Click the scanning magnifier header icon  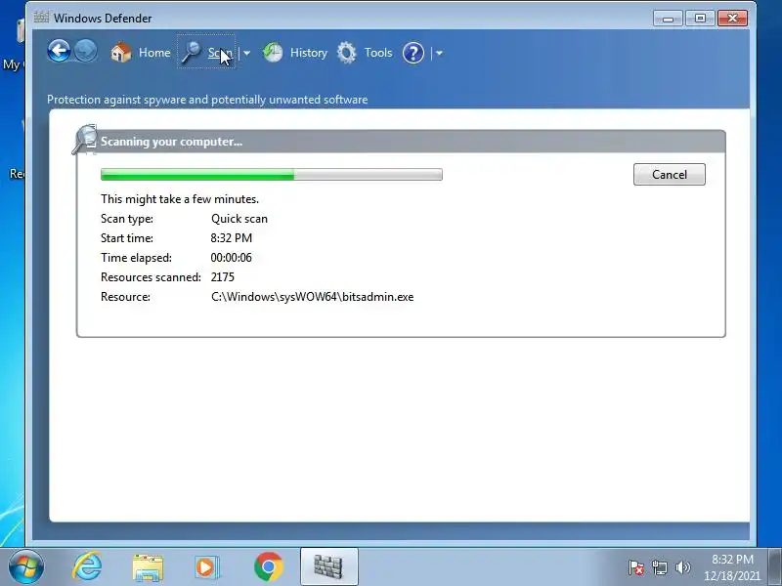tap(85, 140)
